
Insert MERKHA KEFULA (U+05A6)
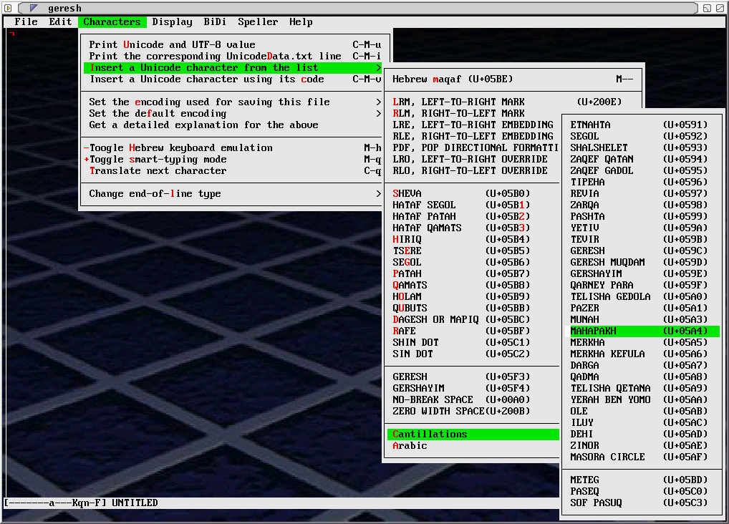point(642,354)
